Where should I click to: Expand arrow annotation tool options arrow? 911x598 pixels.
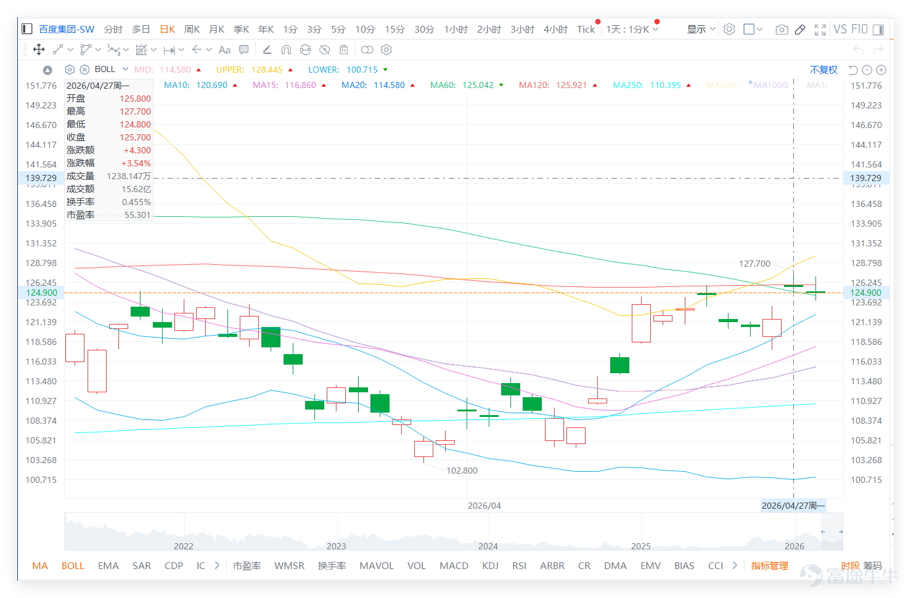click(x=209, y=50)
